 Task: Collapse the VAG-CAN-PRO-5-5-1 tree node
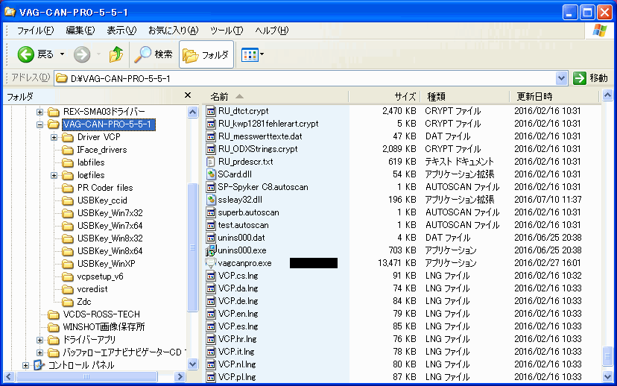click(40, 125)
